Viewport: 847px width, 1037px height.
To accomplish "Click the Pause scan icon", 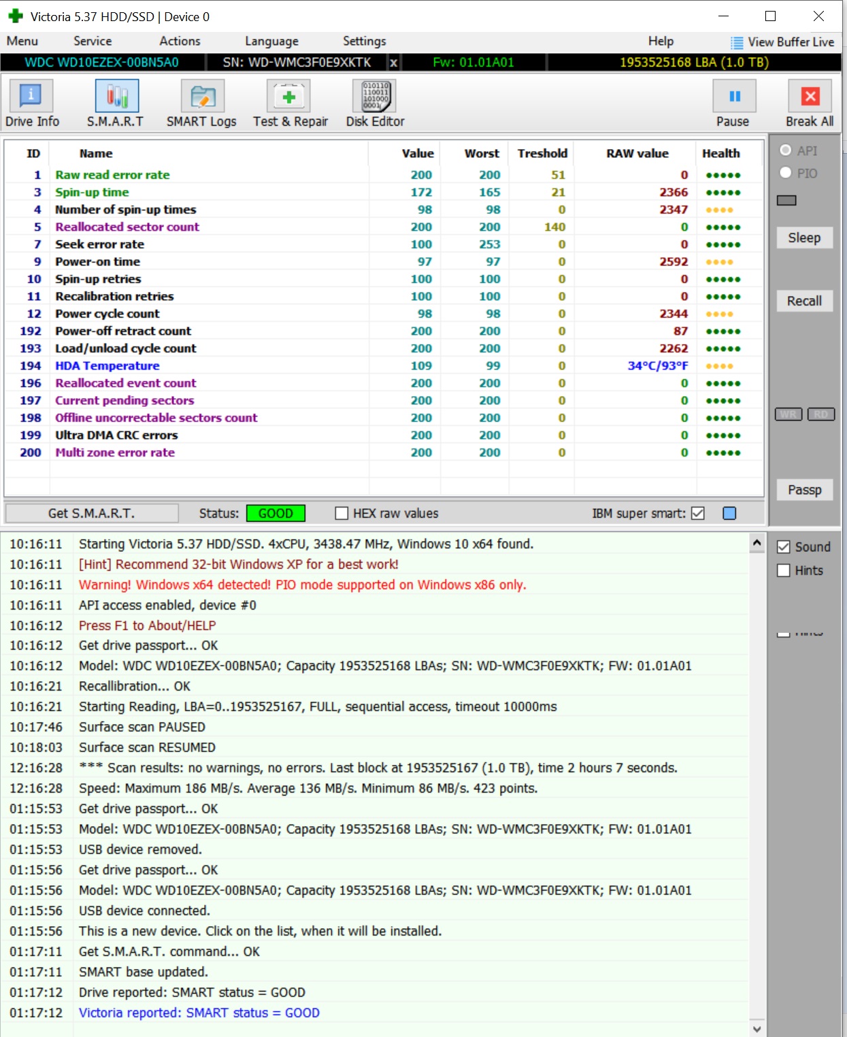I will click(734, 96).
